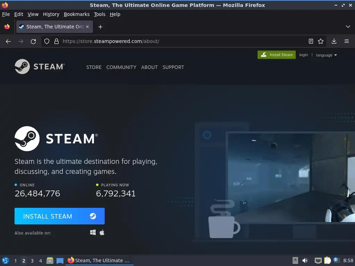Click the large Steam hero logo
Image resolution: width=355 pixels, height=266 pixels.
click(56, 139)
